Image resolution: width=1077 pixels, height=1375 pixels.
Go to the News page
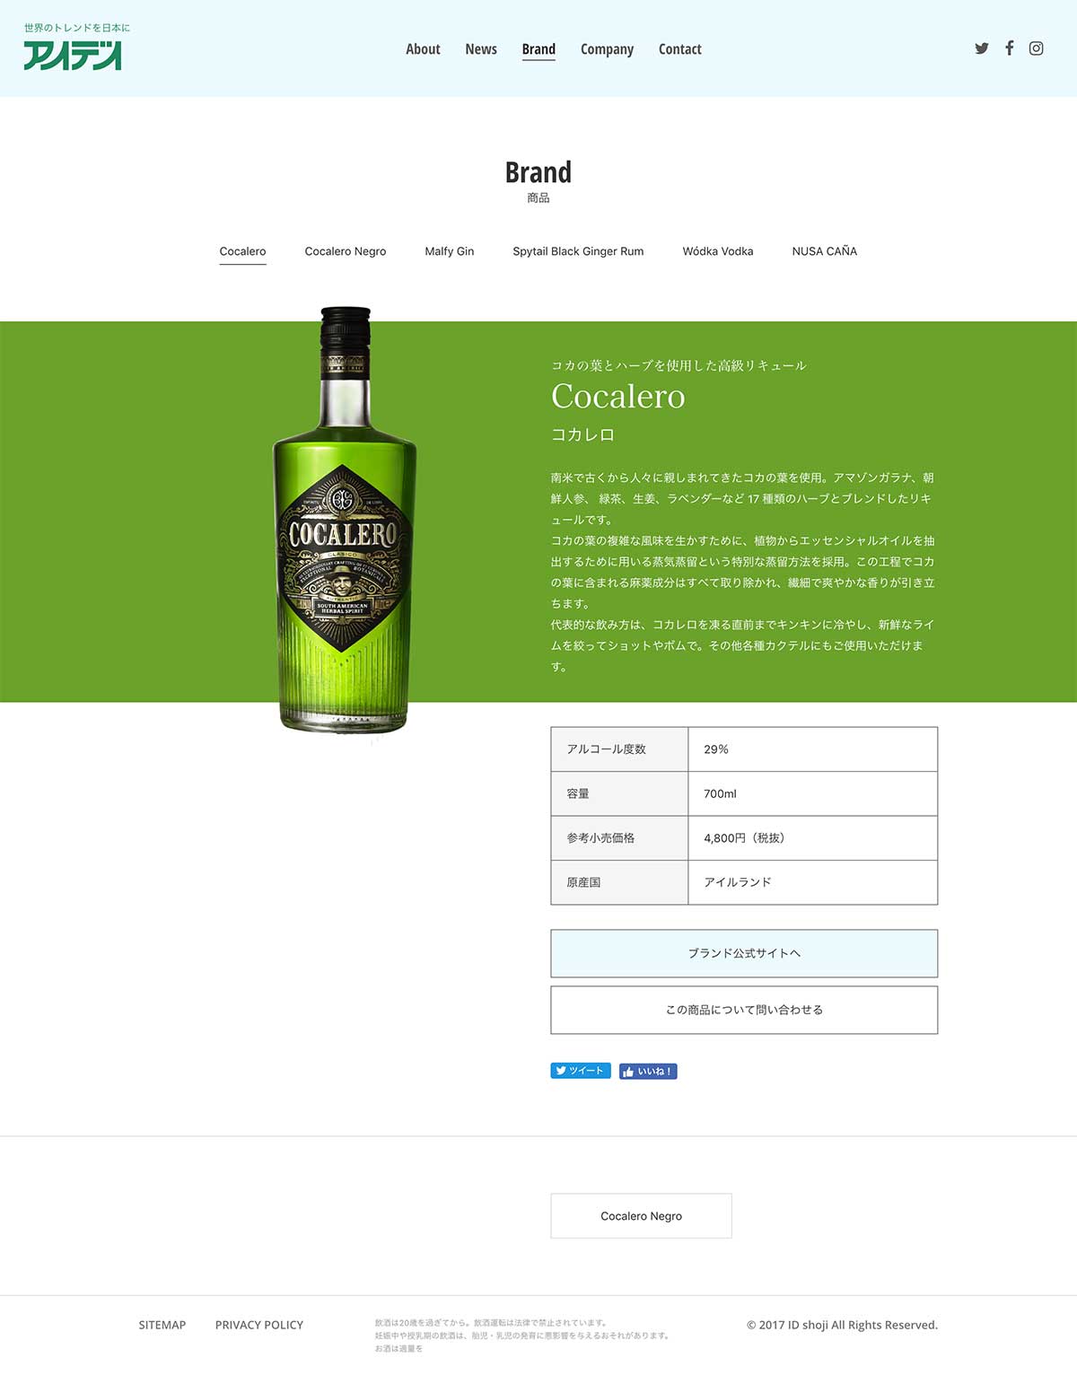tap(481, 49)
